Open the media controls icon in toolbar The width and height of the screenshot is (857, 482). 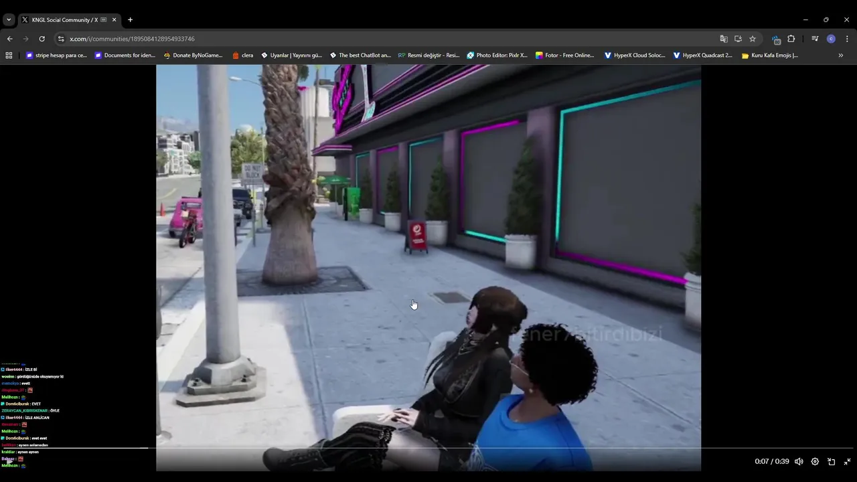pyautogui.click(x=815, y=39)
